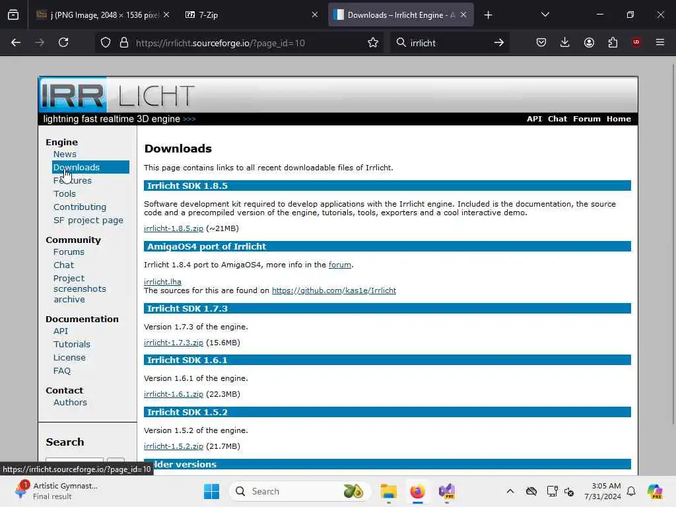676x507 pixels.
Task: Open the Contributing sidebar link
Action: [80, 207]
